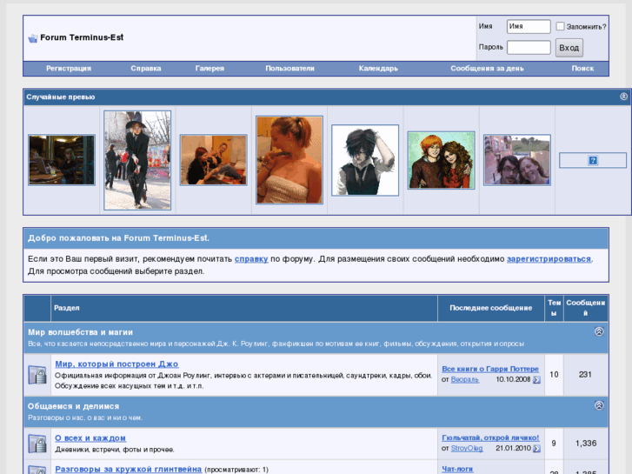Click the post count 1,336
Viewport: 632px width, 474px height.
tap(586, 444)
